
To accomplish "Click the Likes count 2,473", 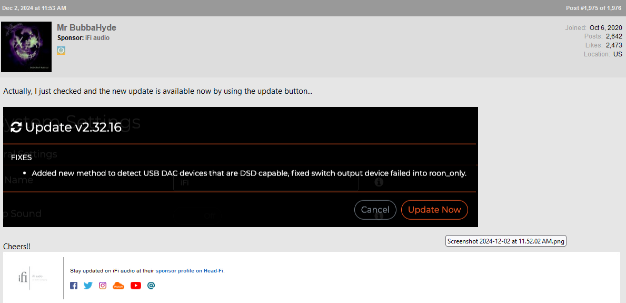I will click(x=614, y=45).
